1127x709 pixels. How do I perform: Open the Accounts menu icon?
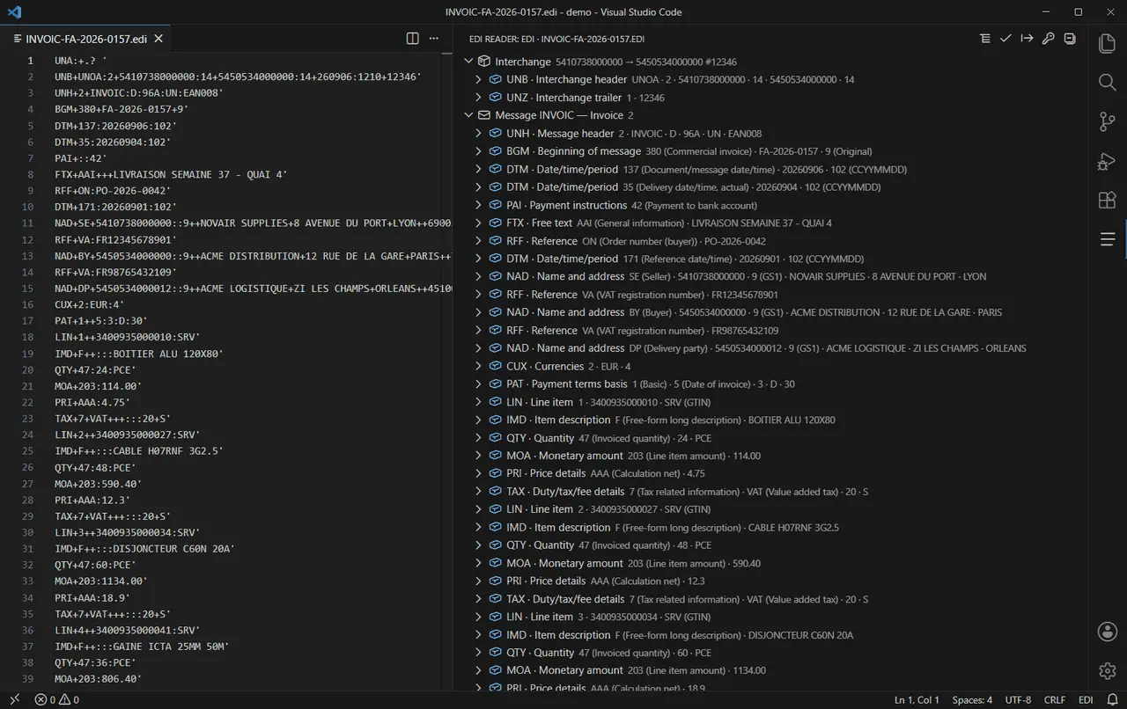[1108, 632]
